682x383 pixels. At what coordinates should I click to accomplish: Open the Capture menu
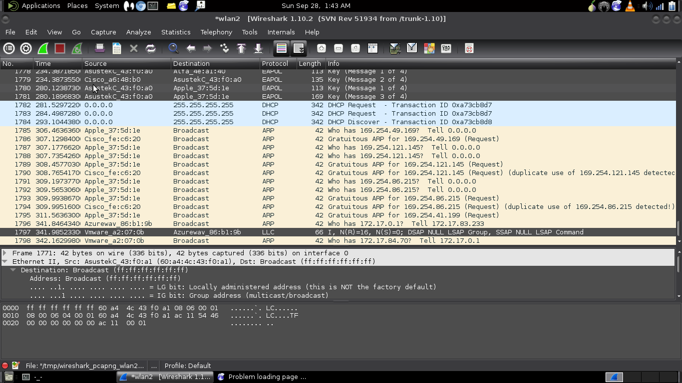(x=103, y=32)
